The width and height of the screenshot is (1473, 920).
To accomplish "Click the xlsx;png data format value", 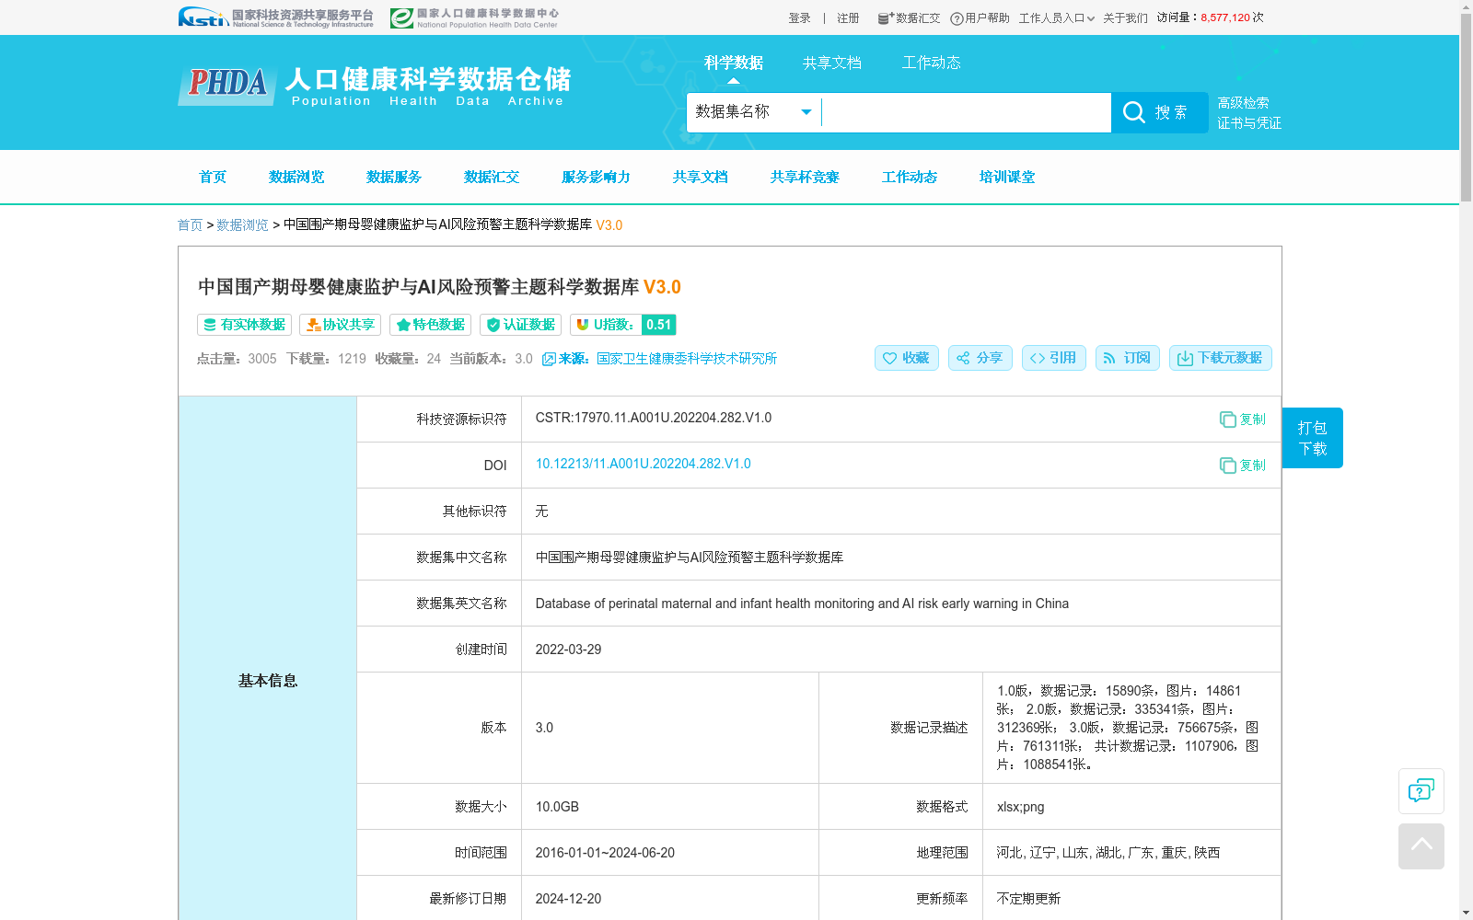I will pyautogui.click(x=1020, y=807).
